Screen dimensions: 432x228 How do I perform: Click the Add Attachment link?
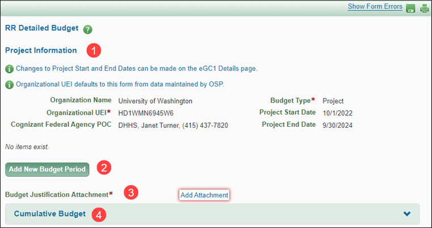tap(204, 195)
